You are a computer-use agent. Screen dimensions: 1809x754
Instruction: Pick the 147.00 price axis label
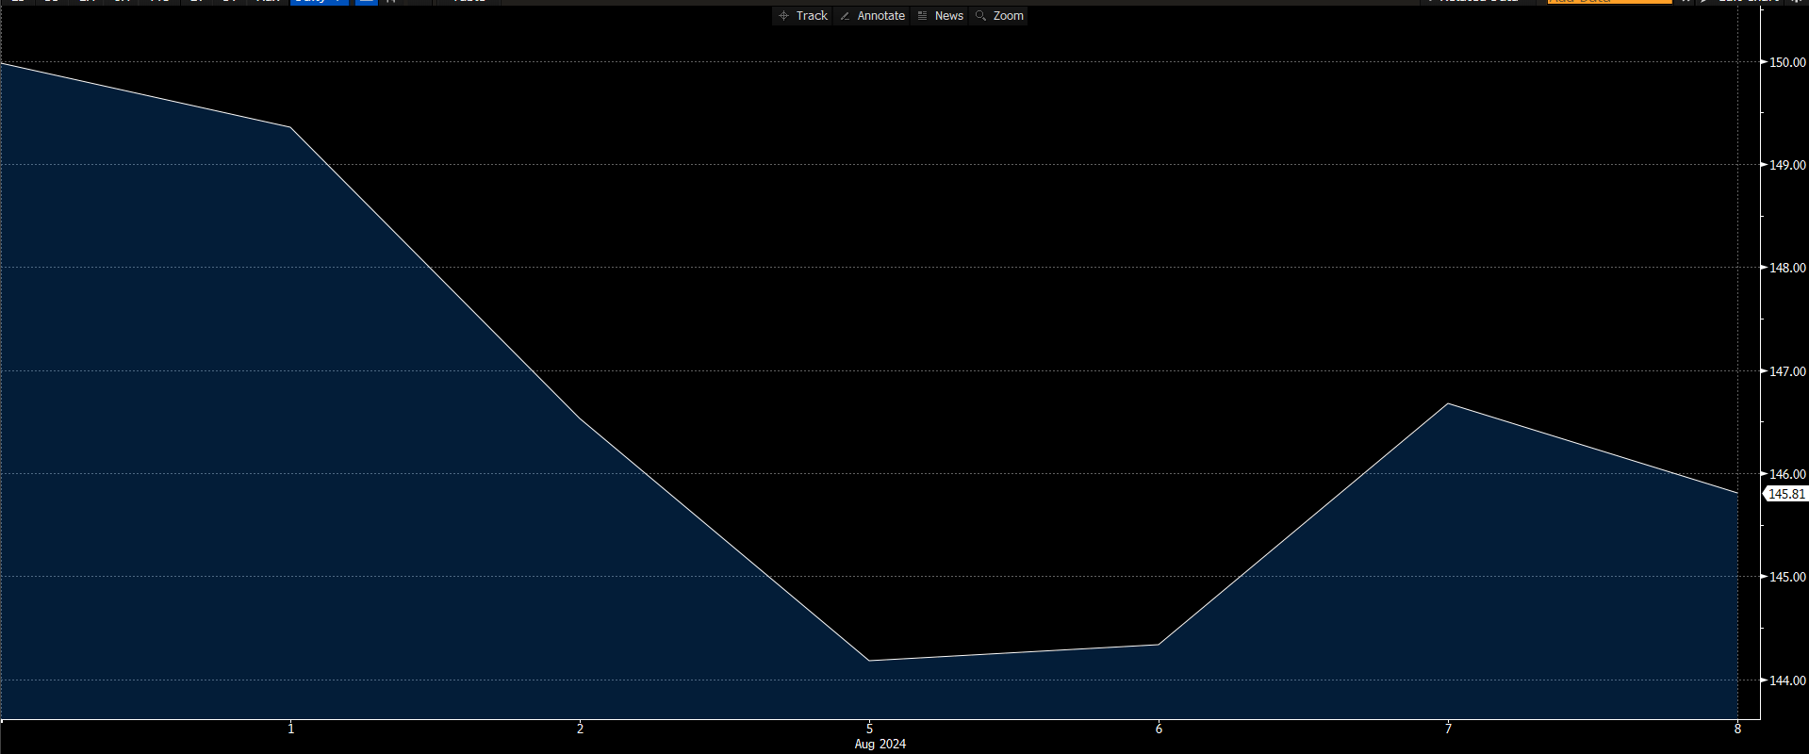click(x=1787, y=371)
